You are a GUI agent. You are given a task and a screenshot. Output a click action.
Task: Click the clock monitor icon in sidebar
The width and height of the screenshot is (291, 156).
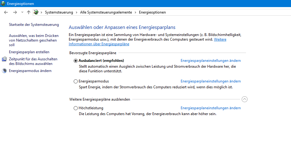pyautogui.click(x=4, y=59)
